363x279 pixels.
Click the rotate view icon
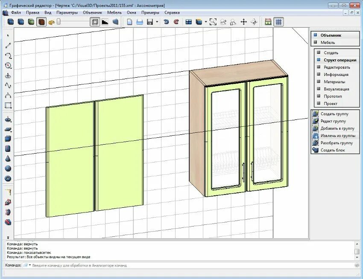pos(254,22)
